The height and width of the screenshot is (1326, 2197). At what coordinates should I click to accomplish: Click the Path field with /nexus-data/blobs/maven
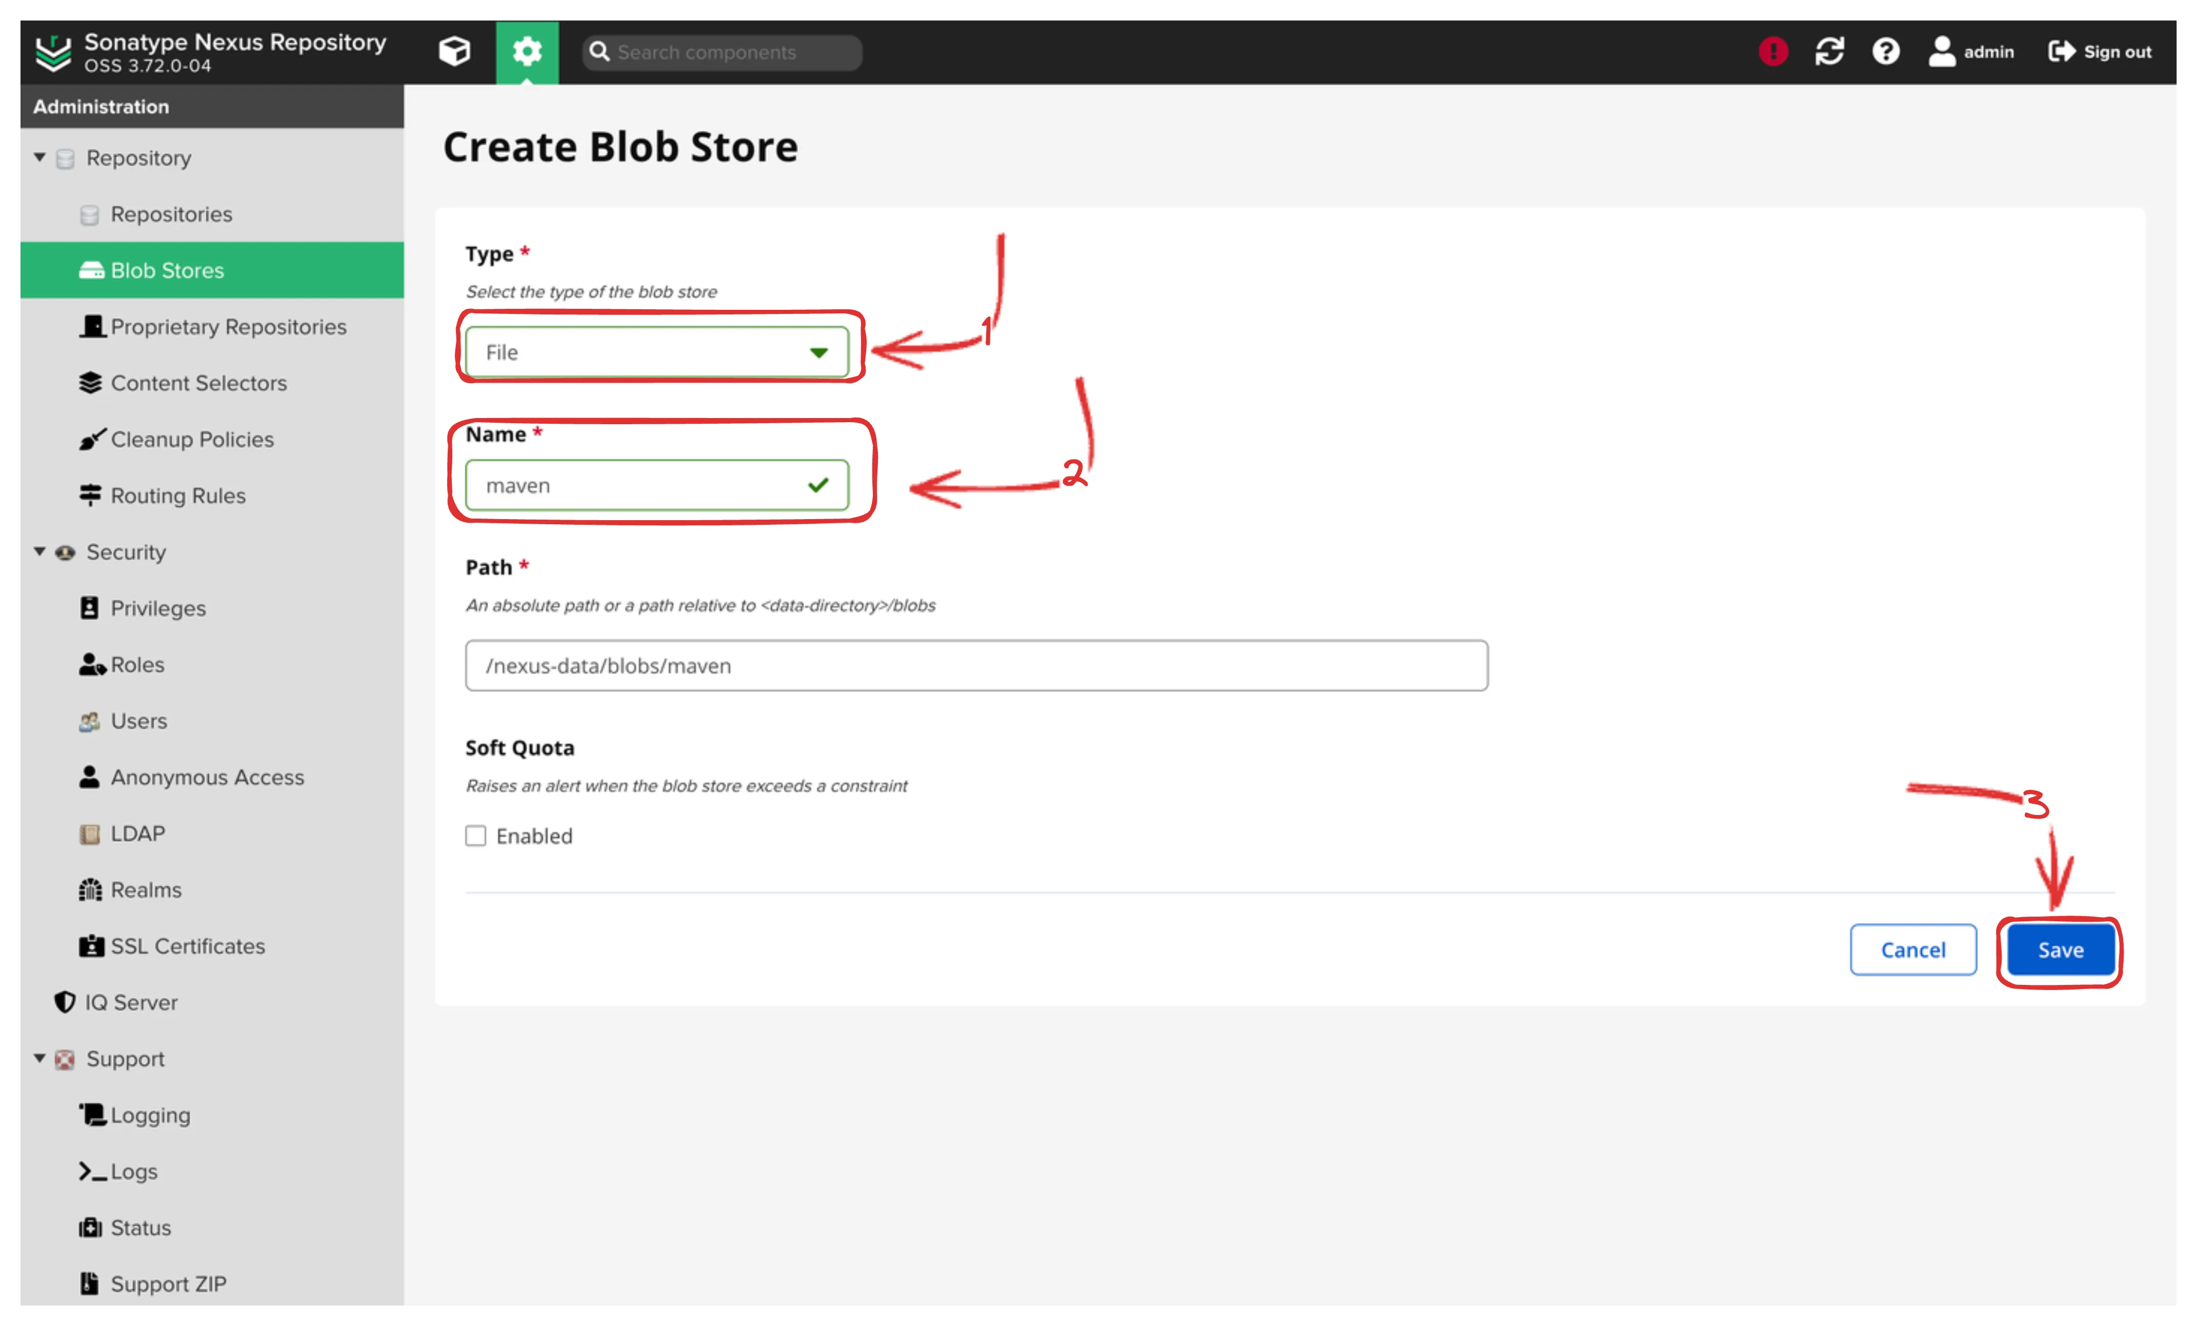pos(976,665)
